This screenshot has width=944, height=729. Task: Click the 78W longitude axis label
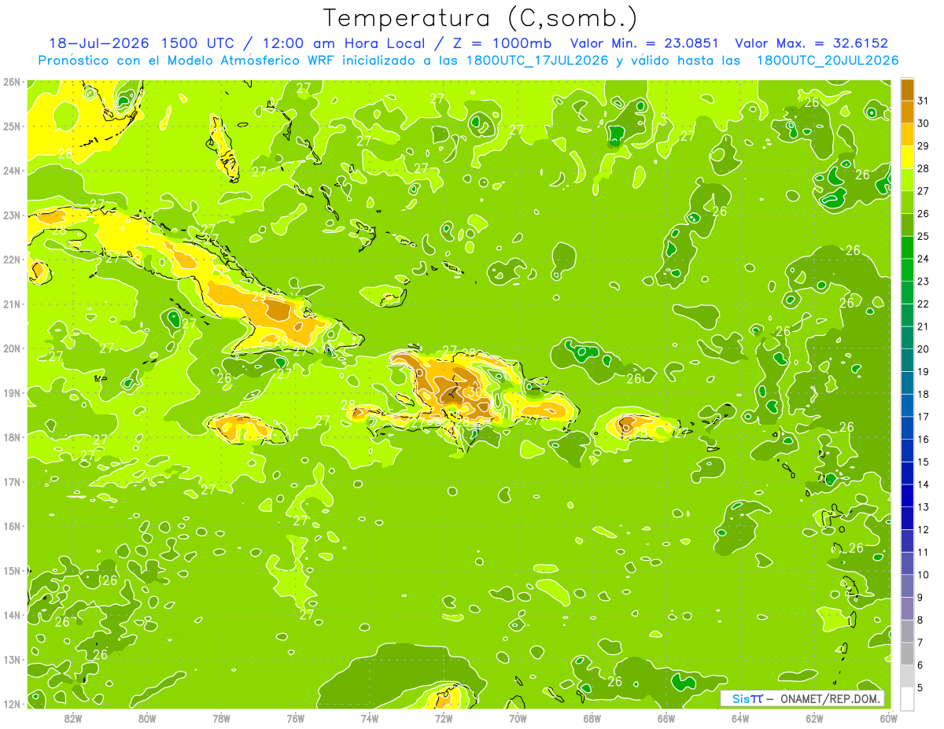pos(221,718)
